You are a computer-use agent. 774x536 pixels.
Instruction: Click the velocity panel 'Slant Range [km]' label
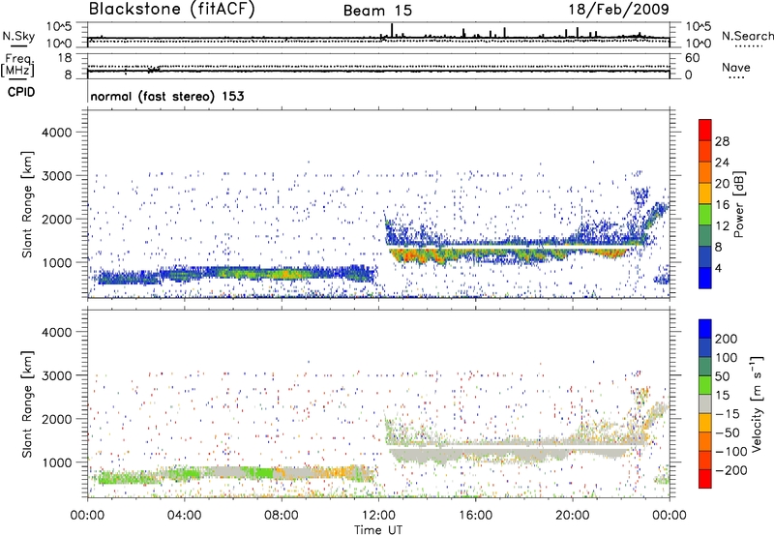[28, 404]
